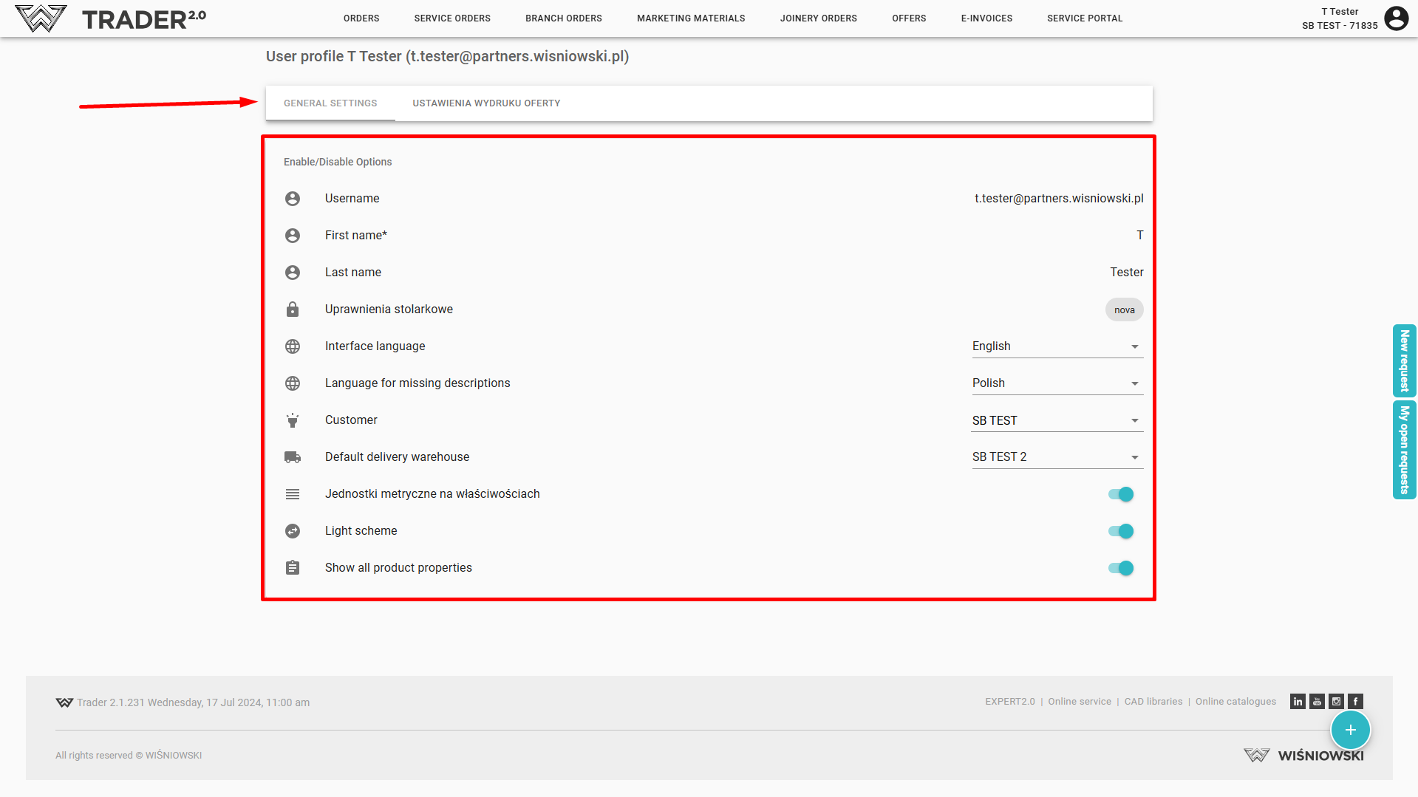Open the Customer dropdown showing SB TEST
Image resolution: width=1418 pixels, height=797 pixels.
(1057, 420)
